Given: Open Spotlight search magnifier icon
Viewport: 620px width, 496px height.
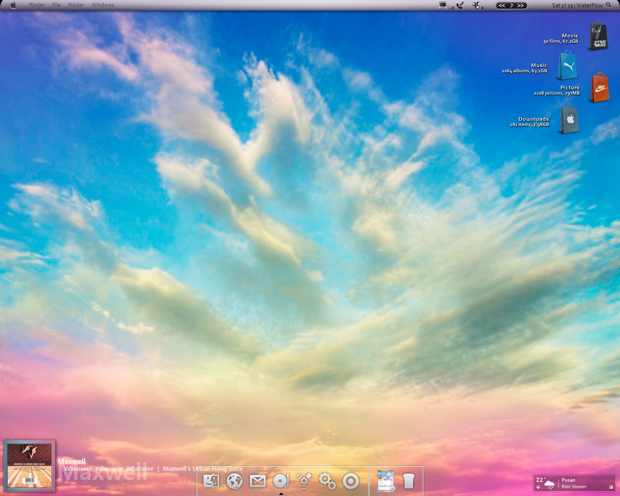Looking at the screenshot, I should (x=609, y=5).
